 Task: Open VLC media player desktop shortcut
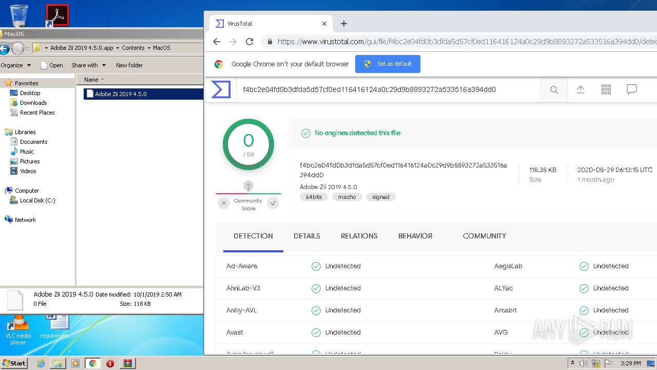[18, 330]
